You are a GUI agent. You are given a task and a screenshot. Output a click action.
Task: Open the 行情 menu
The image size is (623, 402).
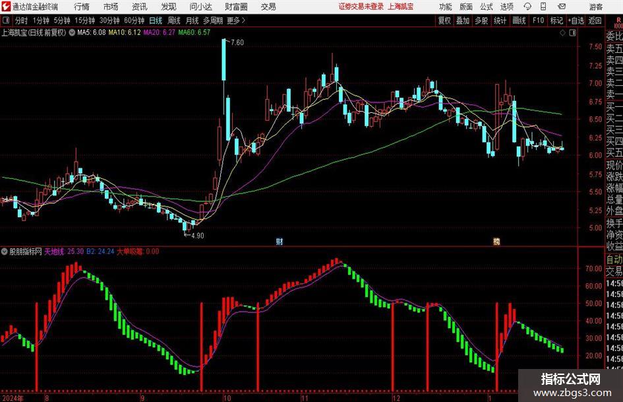(82, 7)
